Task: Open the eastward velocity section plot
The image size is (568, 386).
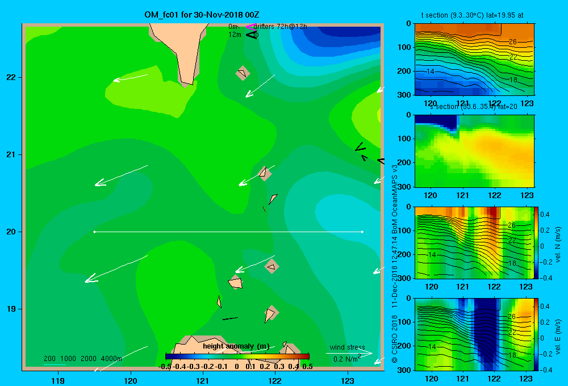Action: 474,334
